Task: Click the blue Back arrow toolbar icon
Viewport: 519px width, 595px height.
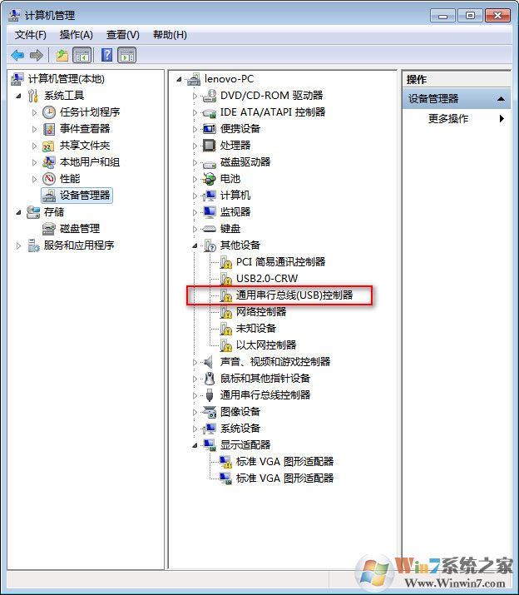Action: (17, 56)
